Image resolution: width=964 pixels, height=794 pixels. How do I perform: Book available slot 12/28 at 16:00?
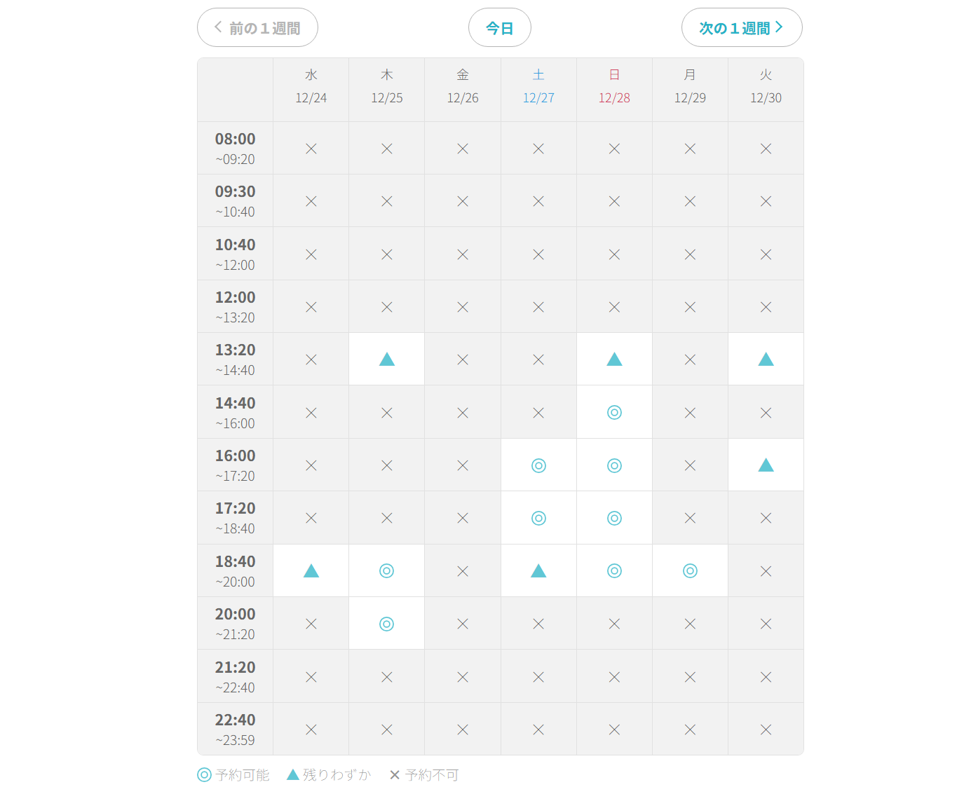coord(614,465)
